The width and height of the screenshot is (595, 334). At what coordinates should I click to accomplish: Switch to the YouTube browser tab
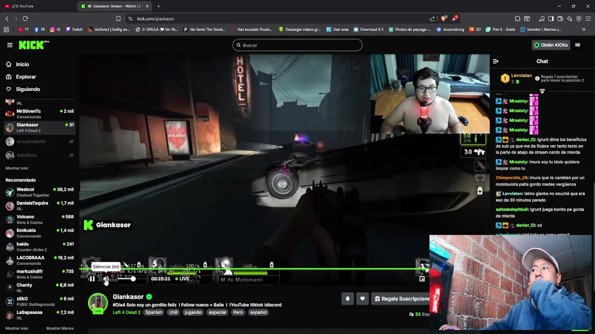pyautogui.click(x=37, y=6)
